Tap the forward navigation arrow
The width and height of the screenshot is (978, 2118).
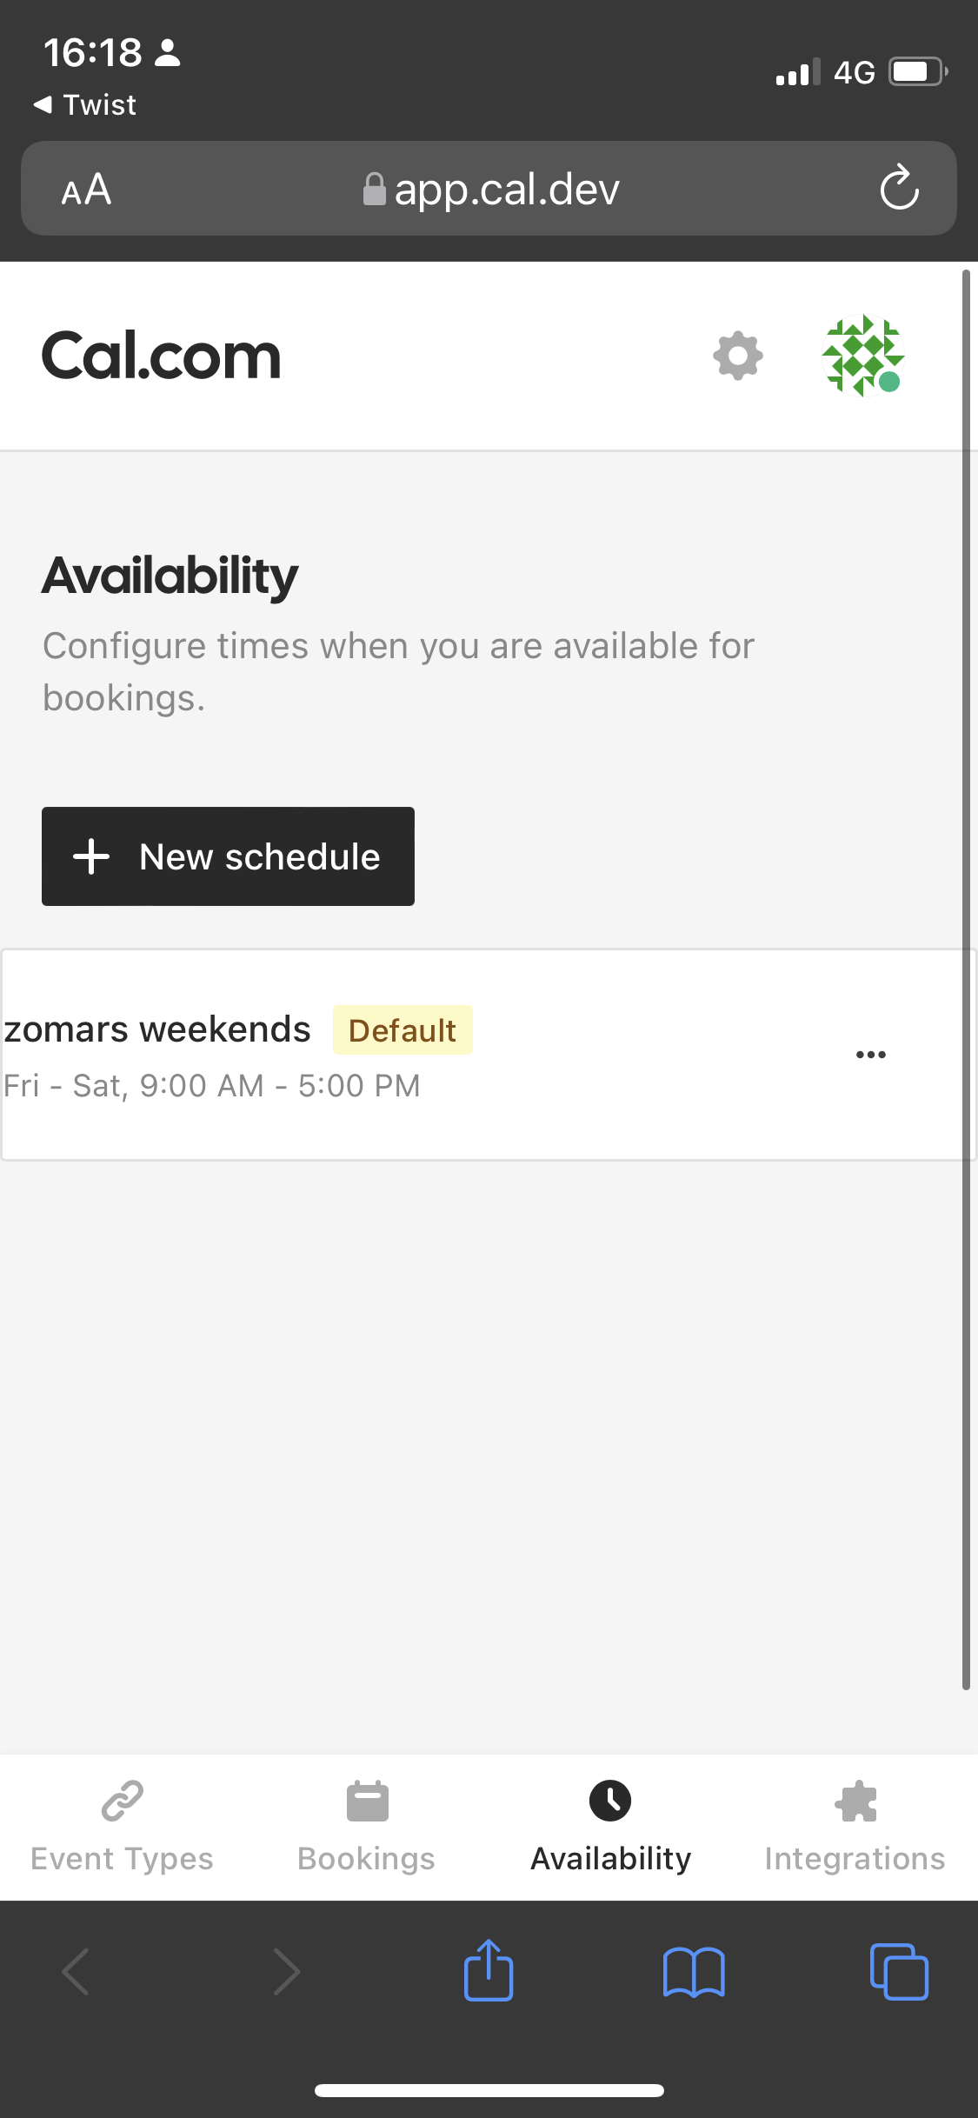287,1971
